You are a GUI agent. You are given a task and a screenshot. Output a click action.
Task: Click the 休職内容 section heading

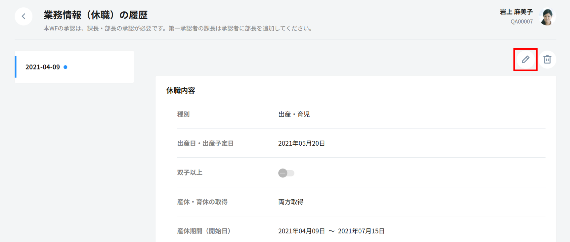click(x=181, y=91)
